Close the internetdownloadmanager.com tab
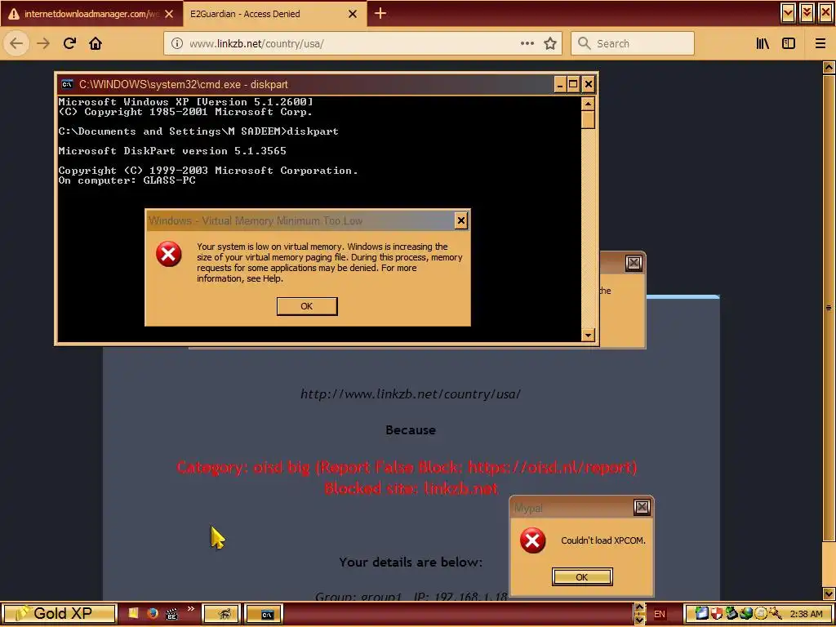This screenshot has width=836, height=627. click(169, 14)
